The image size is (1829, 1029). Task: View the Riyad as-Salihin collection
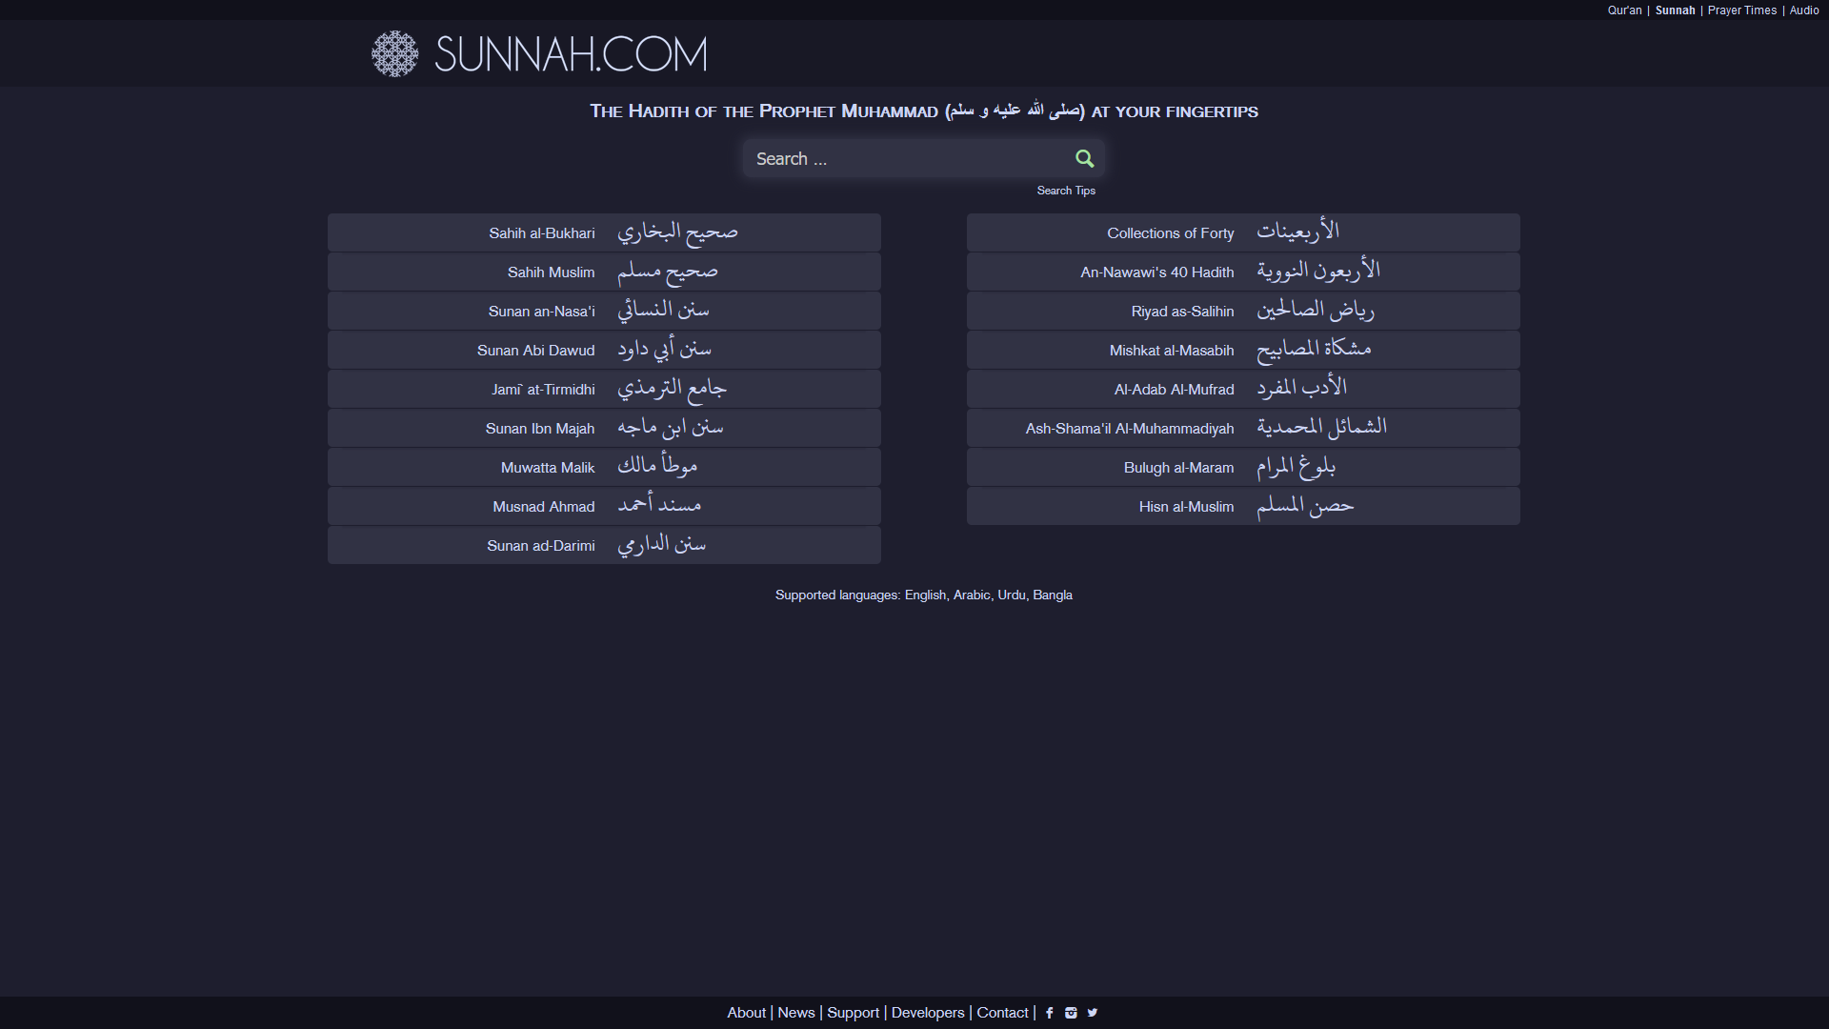[1182, 312]
